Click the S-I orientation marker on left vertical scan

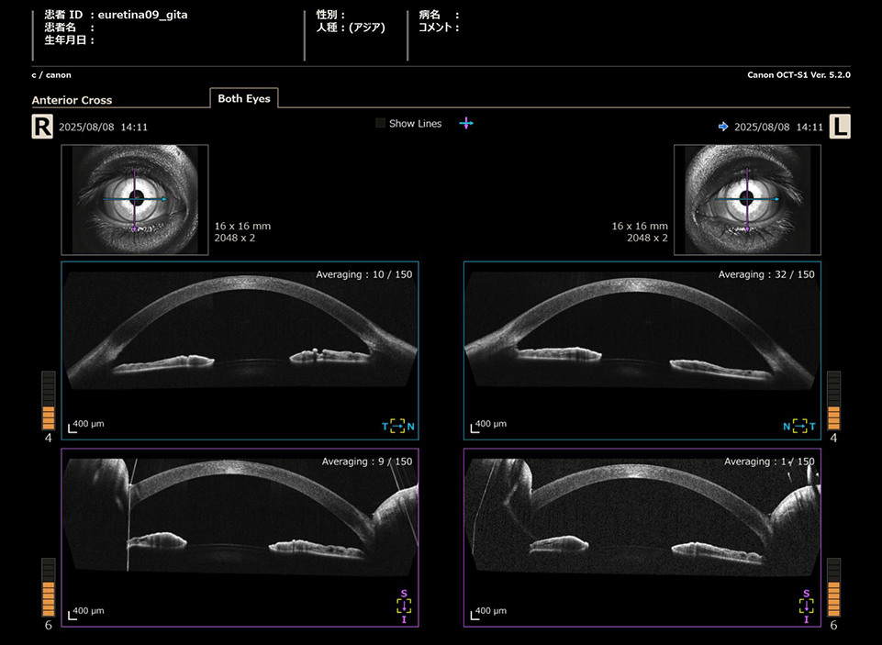pos(806,605)
